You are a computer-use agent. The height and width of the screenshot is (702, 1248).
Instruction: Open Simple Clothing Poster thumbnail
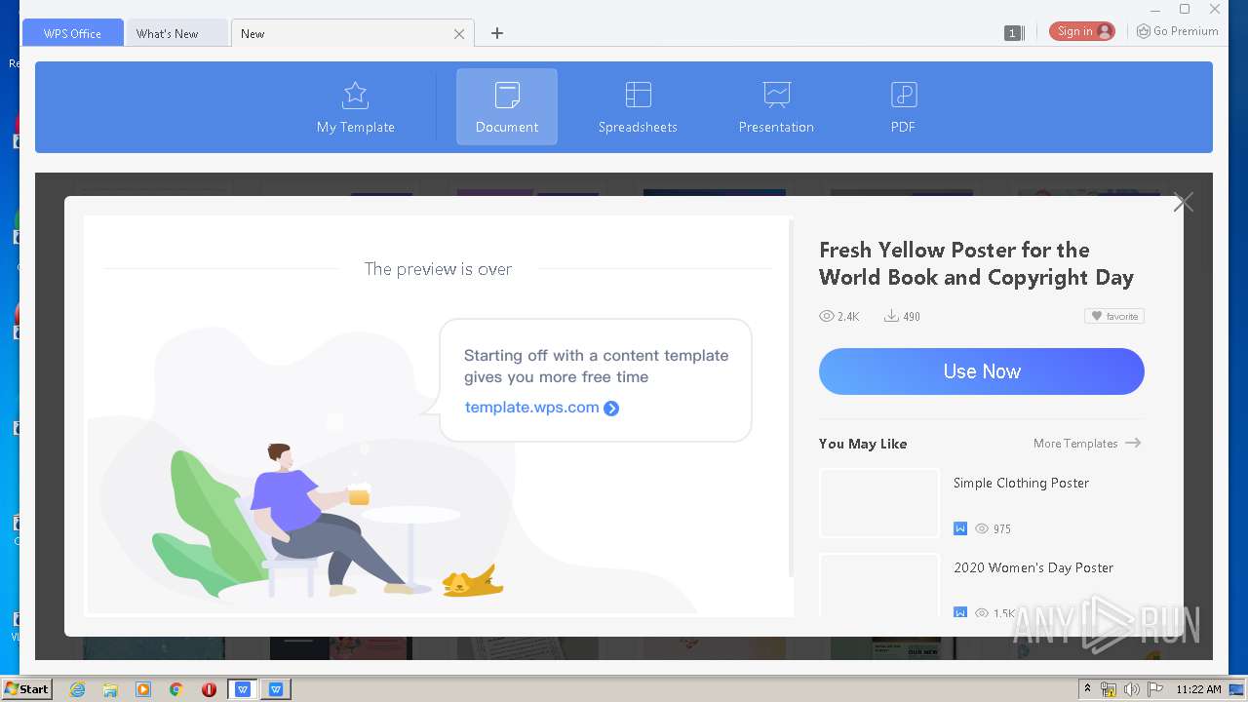879,502
